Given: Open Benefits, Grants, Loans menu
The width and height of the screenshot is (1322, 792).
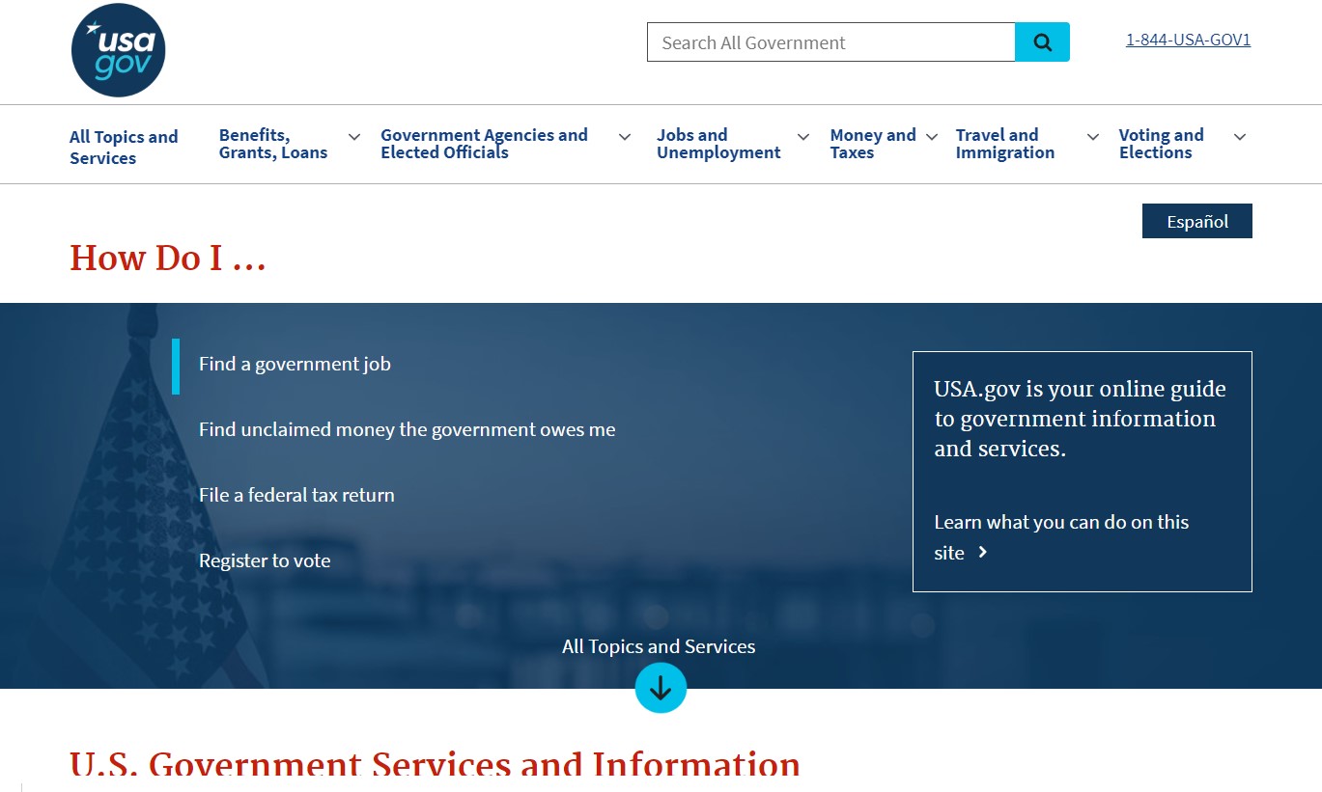Looking at the screenshot, I should (273, 144).
